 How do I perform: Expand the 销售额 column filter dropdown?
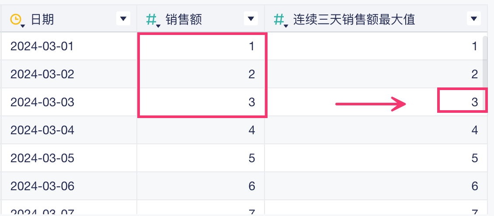pyautogui.click(x=250, y=18)
